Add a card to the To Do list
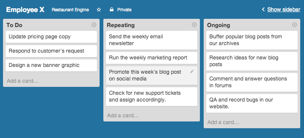Image resolution: width=304 pixels, height=138 pixels. pos(23,81)
